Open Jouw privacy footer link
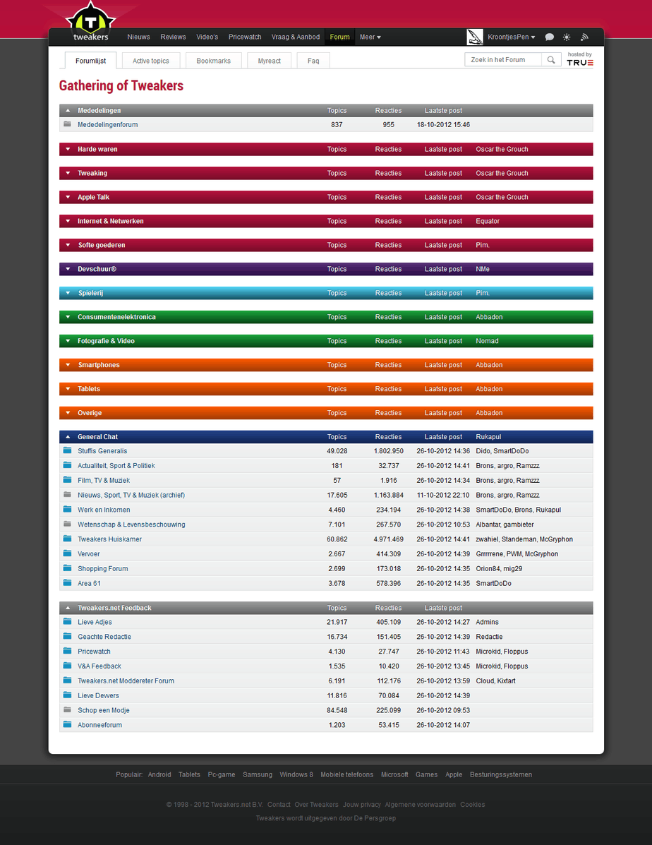Screen dimensions: 652x845 coord(361,805)
